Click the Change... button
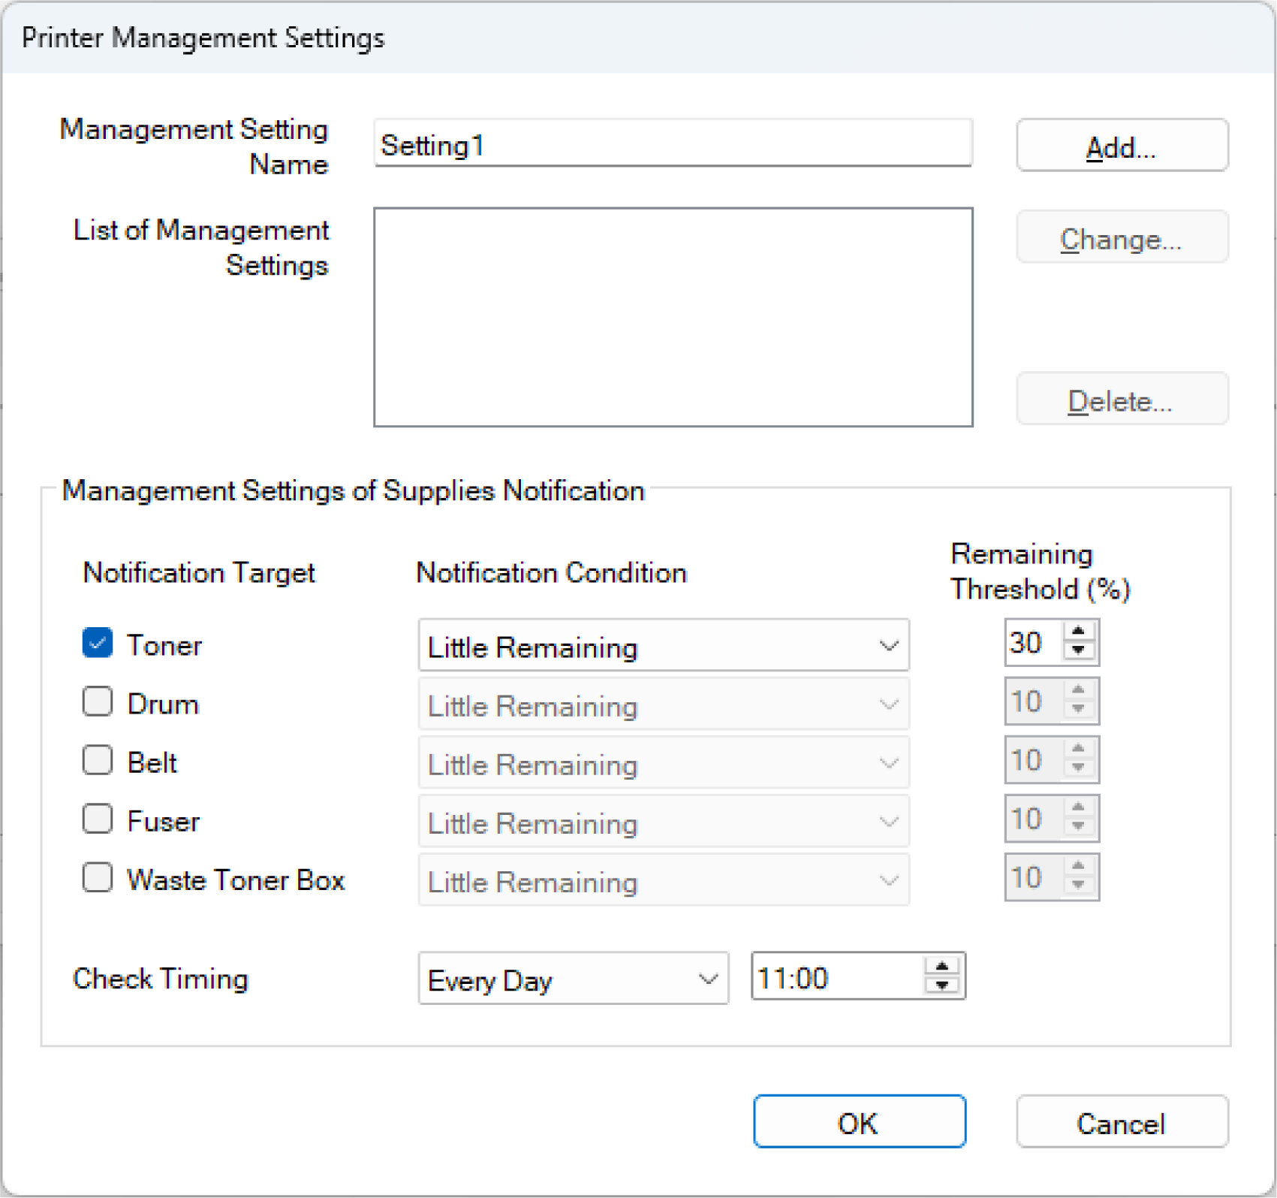The width and height of the screenshot is (1277, 1198). pos(1122,239)
